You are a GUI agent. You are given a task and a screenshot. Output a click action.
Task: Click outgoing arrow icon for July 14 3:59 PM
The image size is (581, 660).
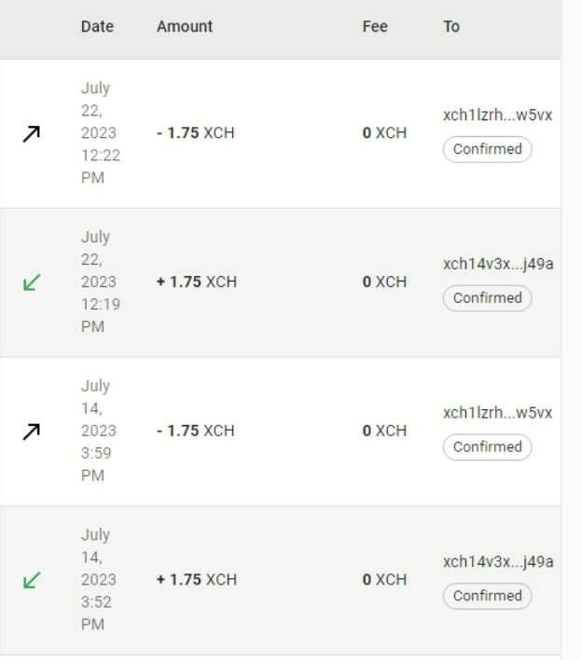[32, 432]
